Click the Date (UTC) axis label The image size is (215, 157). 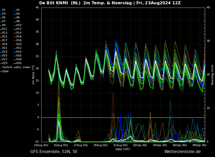tap(123, 149)
